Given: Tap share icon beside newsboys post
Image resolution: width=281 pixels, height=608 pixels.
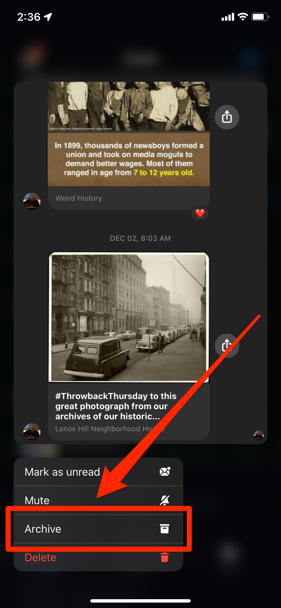Looking at the screenshot, I should (227, 117).
